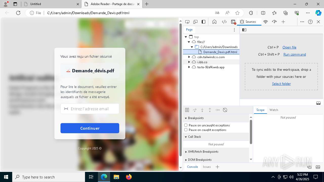The image size is (324, 182).
Task: Open Edge Settings and more menu
Action: click(308, 13)
